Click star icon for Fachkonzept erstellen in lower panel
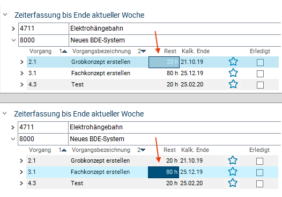 tap(233, 172)
